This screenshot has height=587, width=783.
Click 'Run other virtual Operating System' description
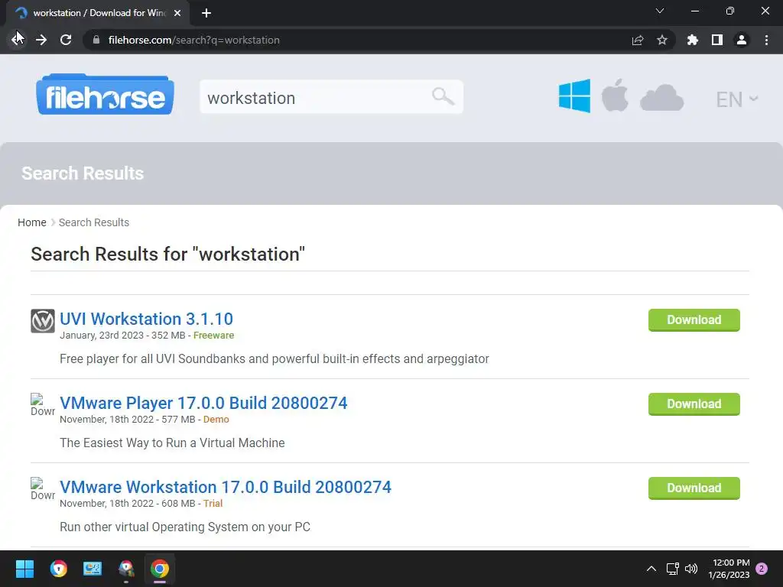coord(185,527)
